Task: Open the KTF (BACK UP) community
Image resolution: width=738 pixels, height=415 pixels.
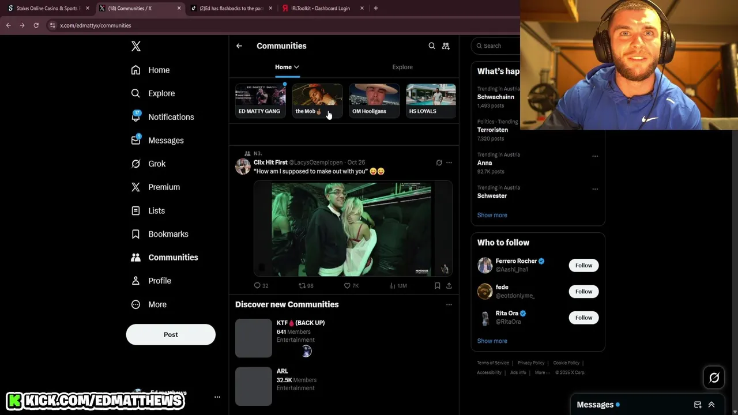Action: click(x=344, y=338)
